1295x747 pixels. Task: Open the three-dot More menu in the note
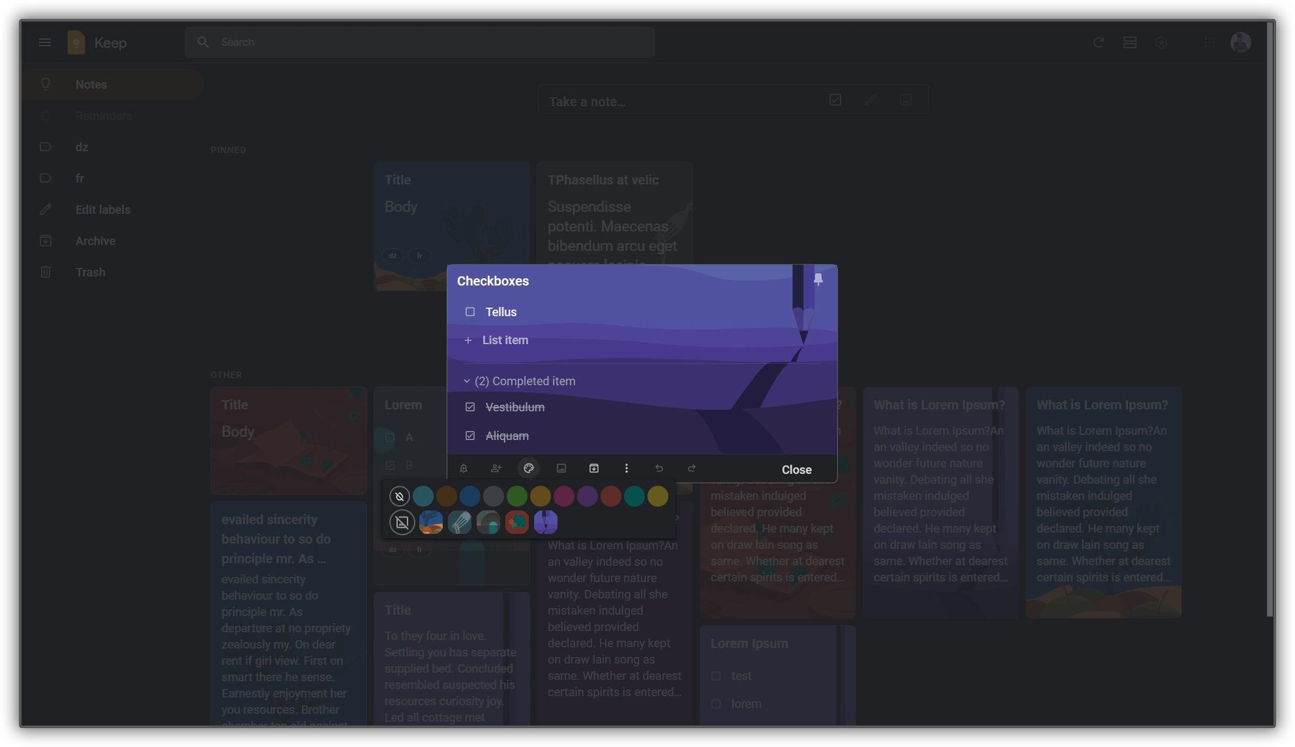(x=627, y=469)
